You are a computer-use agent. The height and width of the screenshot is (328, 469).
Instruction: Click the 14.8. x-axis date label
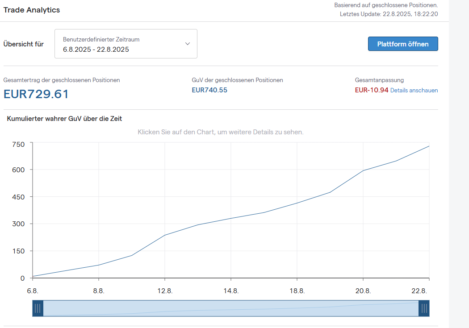point(231,291)
